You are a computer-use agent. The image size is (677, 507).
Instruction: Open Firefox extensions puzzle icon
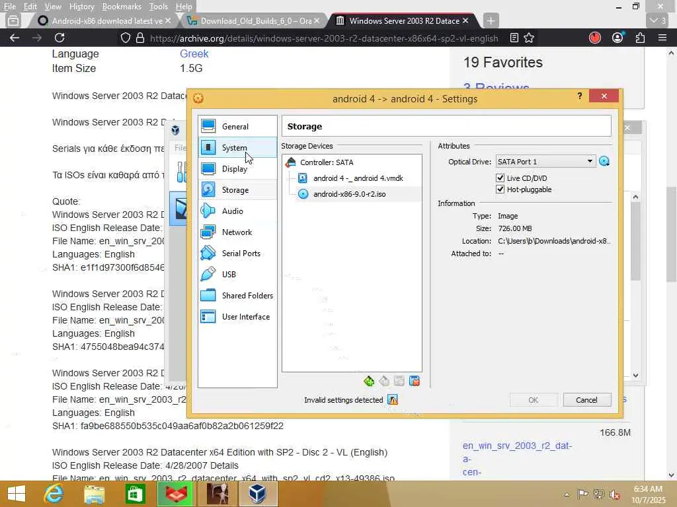click(x=640, y=38)
